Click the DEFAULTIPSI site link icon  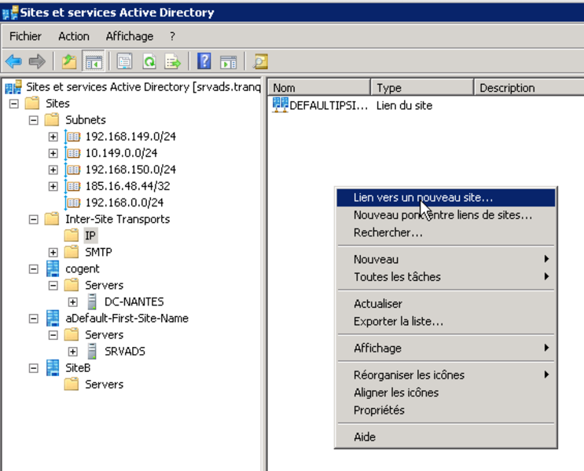(x=280, y=105)
